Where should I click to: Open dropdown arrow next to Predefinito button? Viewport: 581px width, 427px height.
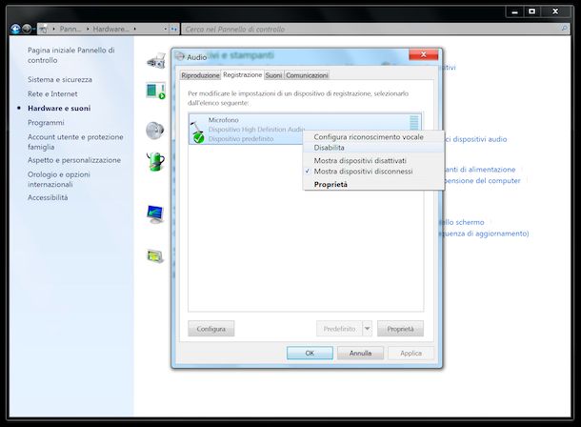[368, 329]
